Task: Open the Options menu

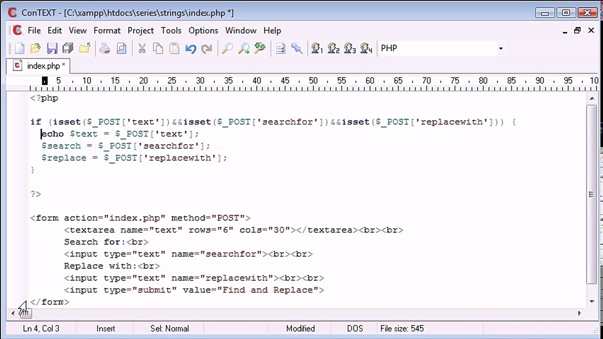Action: point(203,31)
